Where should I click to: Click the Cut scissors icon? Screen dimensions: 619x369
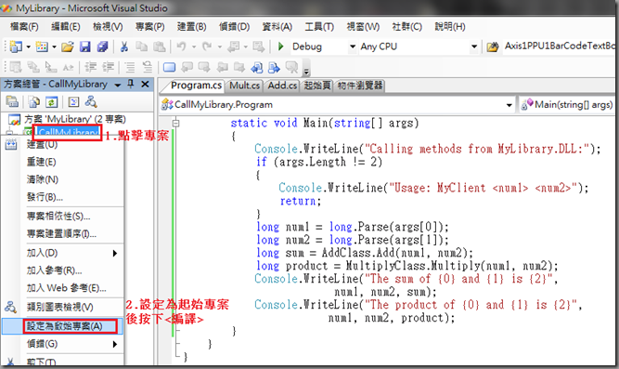click(124, 46)
